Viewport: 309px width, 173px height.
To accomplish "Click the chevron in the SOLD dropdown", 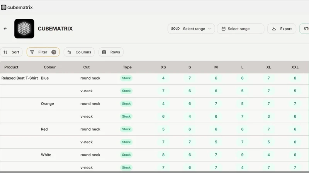I will coord(209,28).
